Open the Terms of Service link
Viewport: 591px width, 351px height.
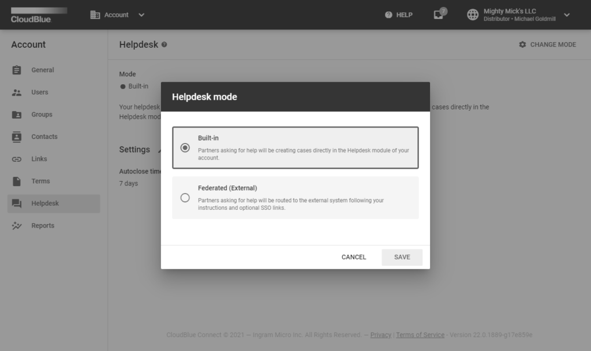[x=420, y=335]
